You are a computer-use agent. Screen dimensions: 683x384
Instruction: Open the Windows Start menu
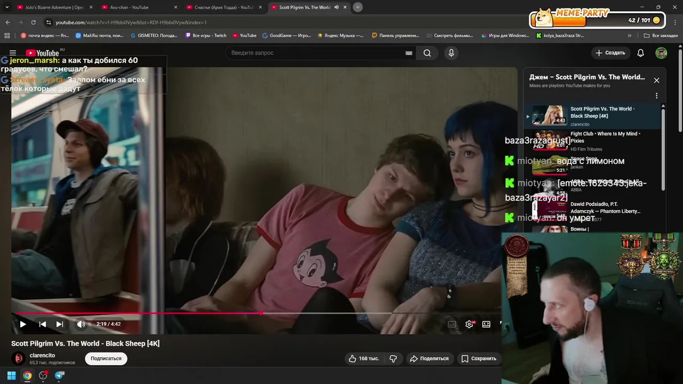pyautogui.click(x=11, y=375)
